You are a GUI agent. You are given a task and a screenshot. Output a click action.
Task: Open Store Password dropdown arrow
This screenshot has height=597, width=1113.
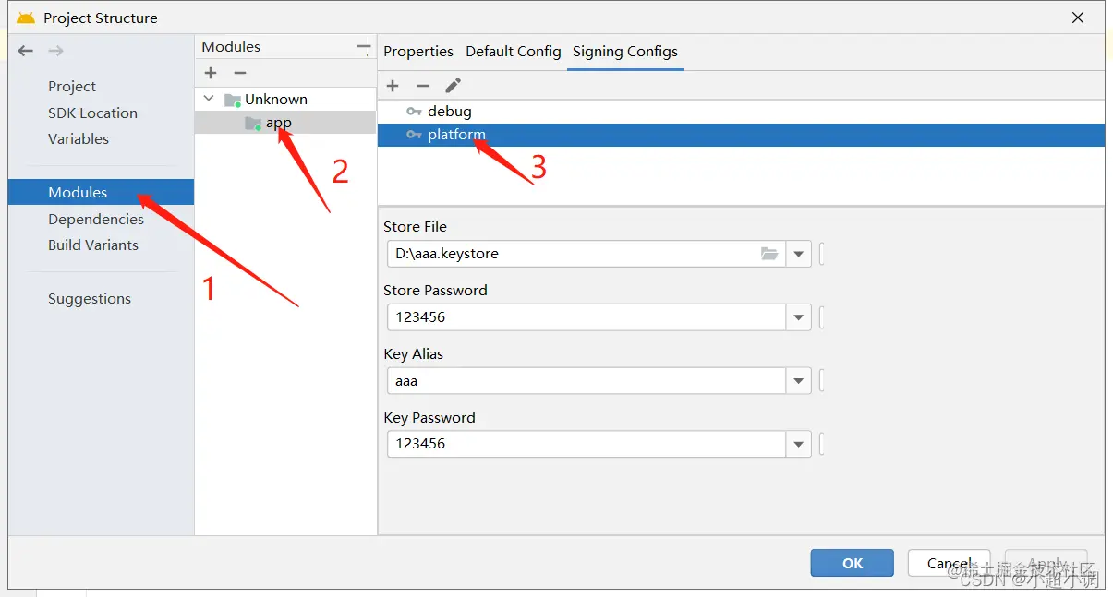point(799,317)
